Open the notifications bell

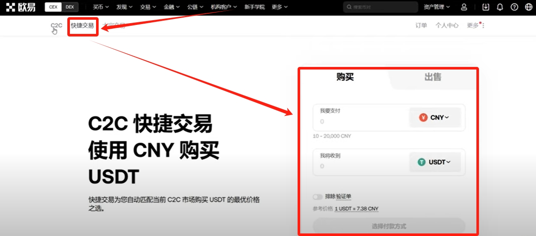pyautogui.click(x=500, y=7)
